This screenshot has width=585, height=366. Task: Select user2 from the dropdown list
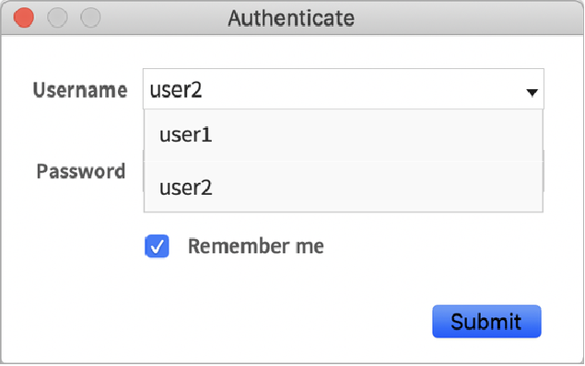(x=344, y=187)
